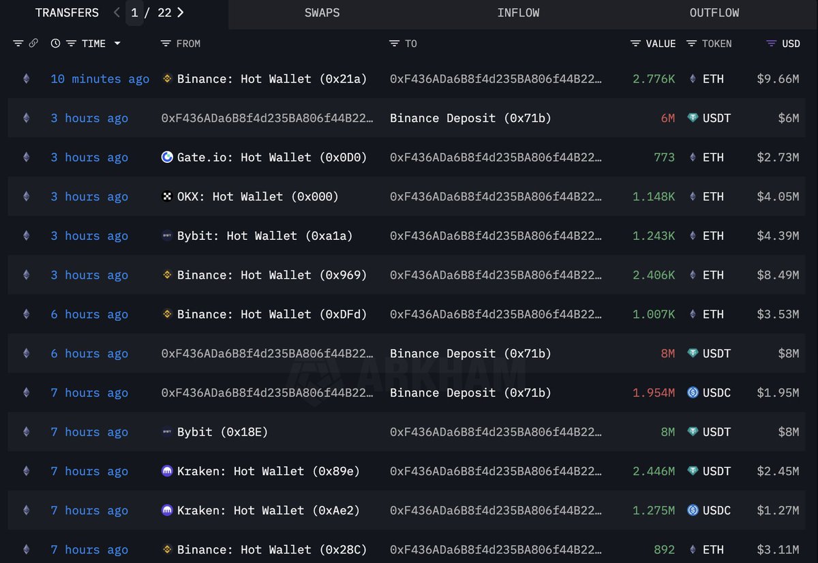Click Binance logo in 0x969 row

[x=167, y=275]
